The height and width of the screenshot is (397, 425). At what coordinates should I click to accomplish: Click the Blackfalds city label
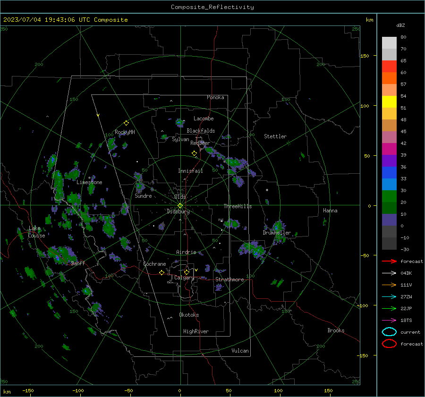(201, 131)
